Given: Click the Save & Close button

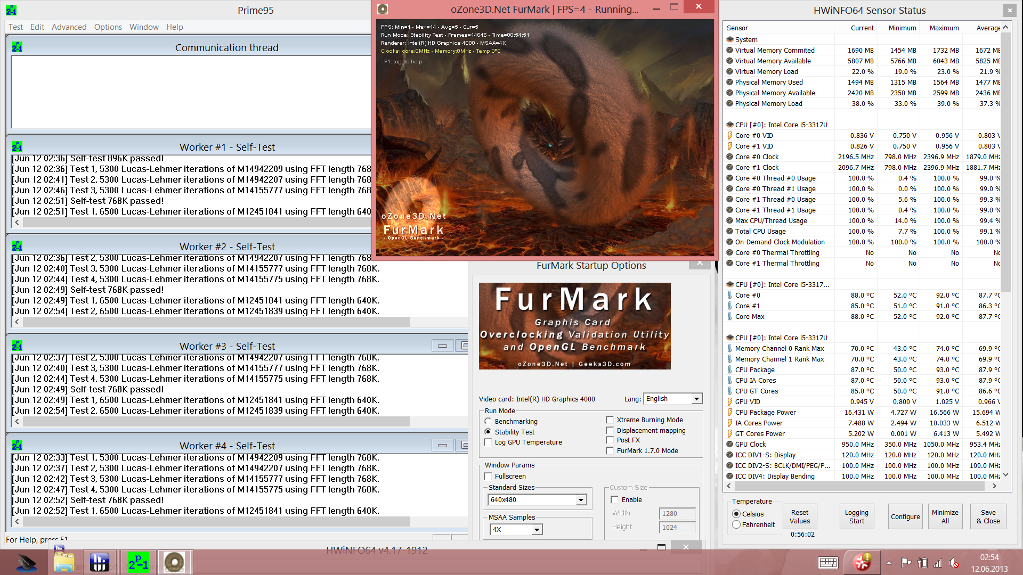Looking at the screenshot, I should 988,516.
